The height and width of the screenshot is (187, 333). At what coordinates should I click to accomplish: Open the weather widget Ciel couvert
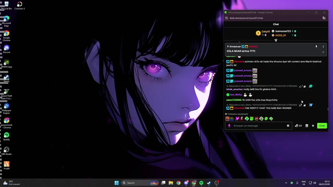[12, 183]
